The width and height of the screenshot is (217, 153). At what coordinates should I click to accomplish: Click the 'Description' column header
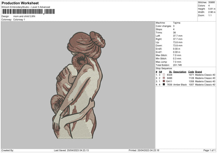pos(180,72)
